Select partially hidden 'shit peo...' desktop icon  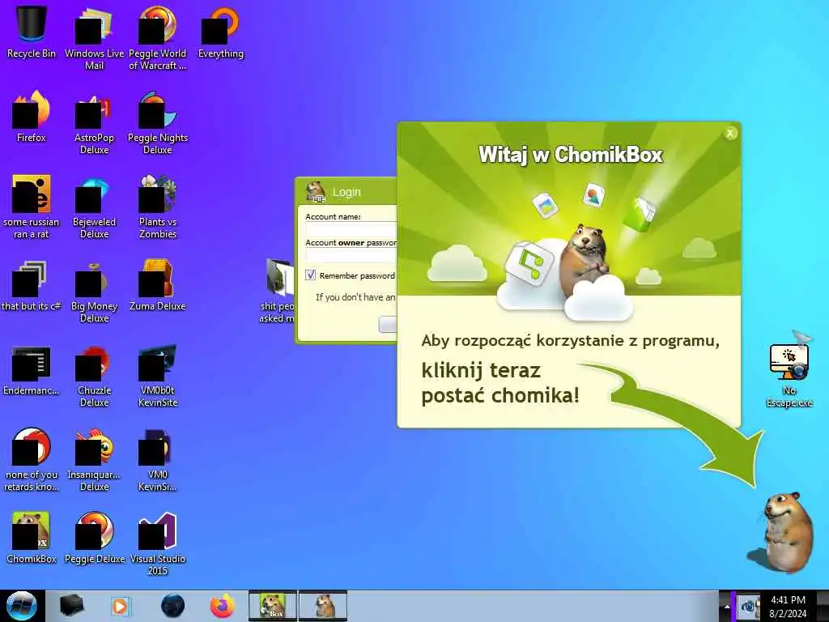point(277,291)
